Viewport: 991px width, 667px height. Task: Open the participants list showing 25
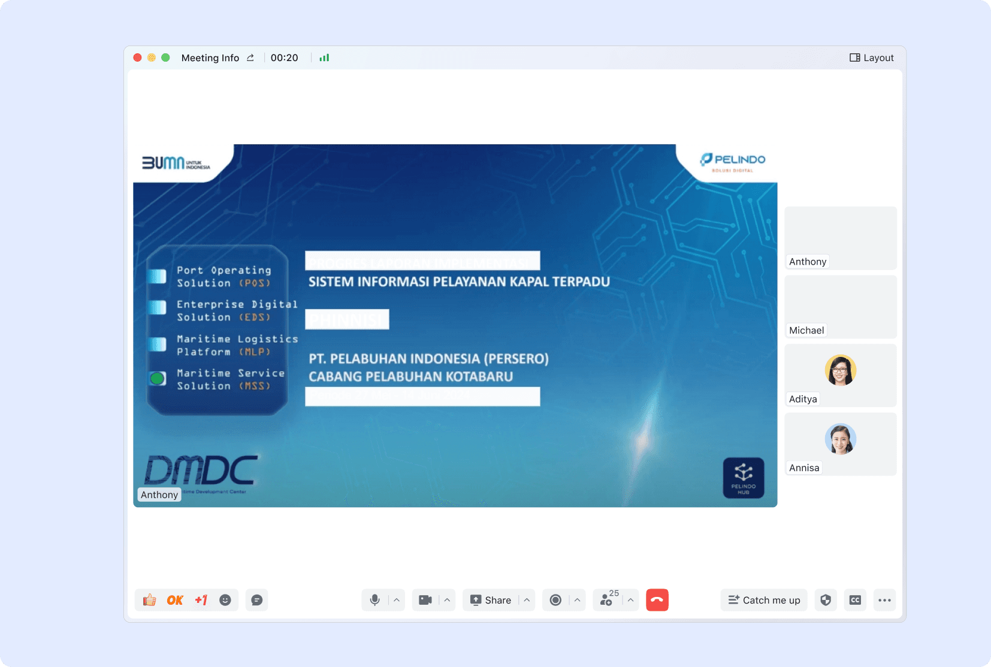(x=609, y=599)
